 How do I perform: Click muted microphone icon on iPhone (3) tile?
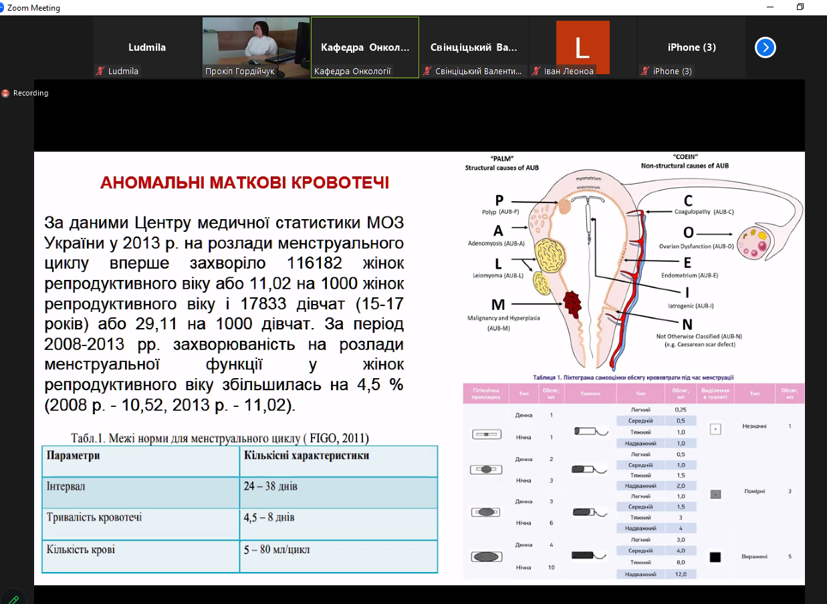pos(645,71)
